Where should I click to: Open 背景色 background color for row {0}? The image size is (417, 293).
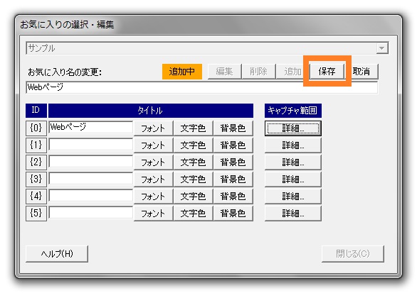(233, 128)
